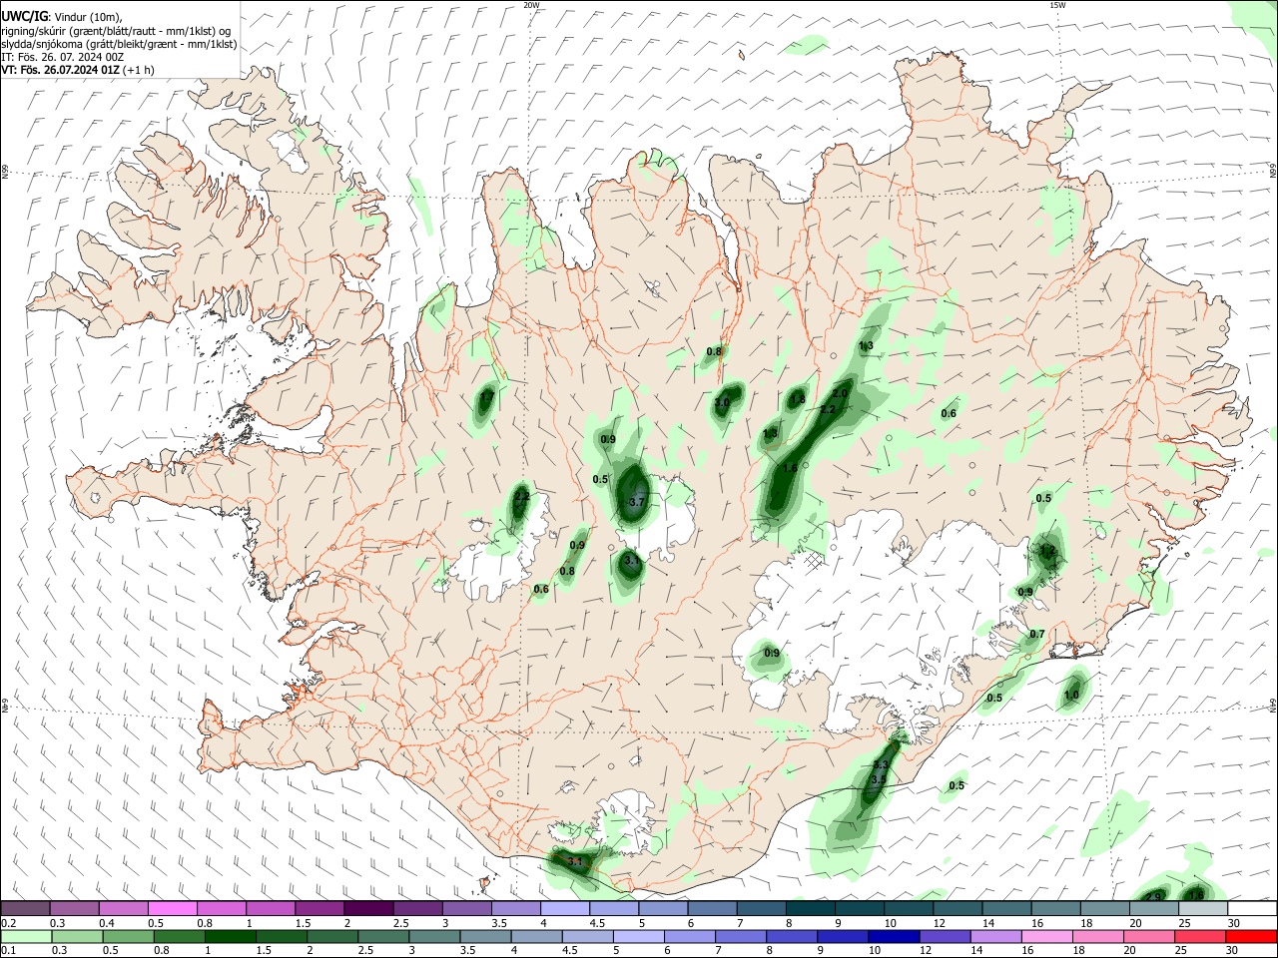Select the upper scale swatch between 8 and 9

810,908
